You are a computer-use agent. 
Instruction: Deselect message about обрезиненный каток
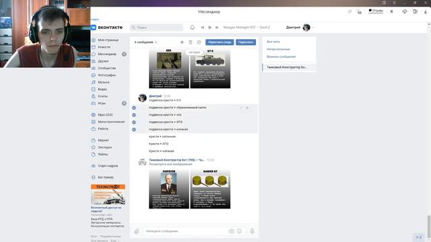click(x=134, y=108)
